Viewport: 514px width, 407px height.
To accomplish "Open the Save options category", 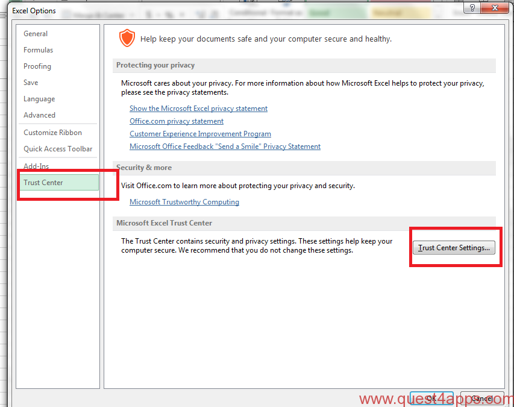I will 31,83.
